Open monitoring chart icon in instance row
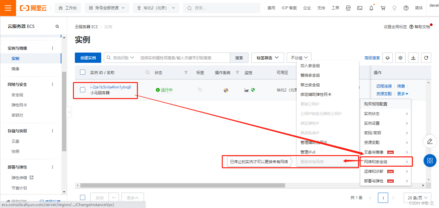The height and width of the screenshot is (208, 439). pyautogui.click(x=246, y=90)
